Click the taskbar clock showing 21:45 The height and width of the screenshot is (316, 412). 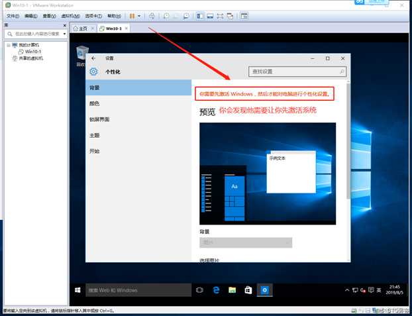tap(394, 290)
